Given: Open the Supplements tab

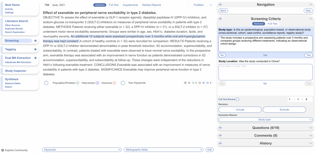Looking at the screenshot, I should 130,5.
